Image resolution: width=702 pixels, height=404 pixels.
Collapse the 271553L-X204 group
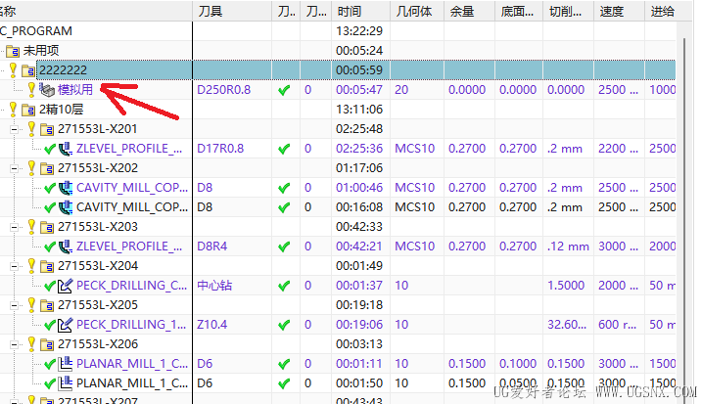point(15,267)
